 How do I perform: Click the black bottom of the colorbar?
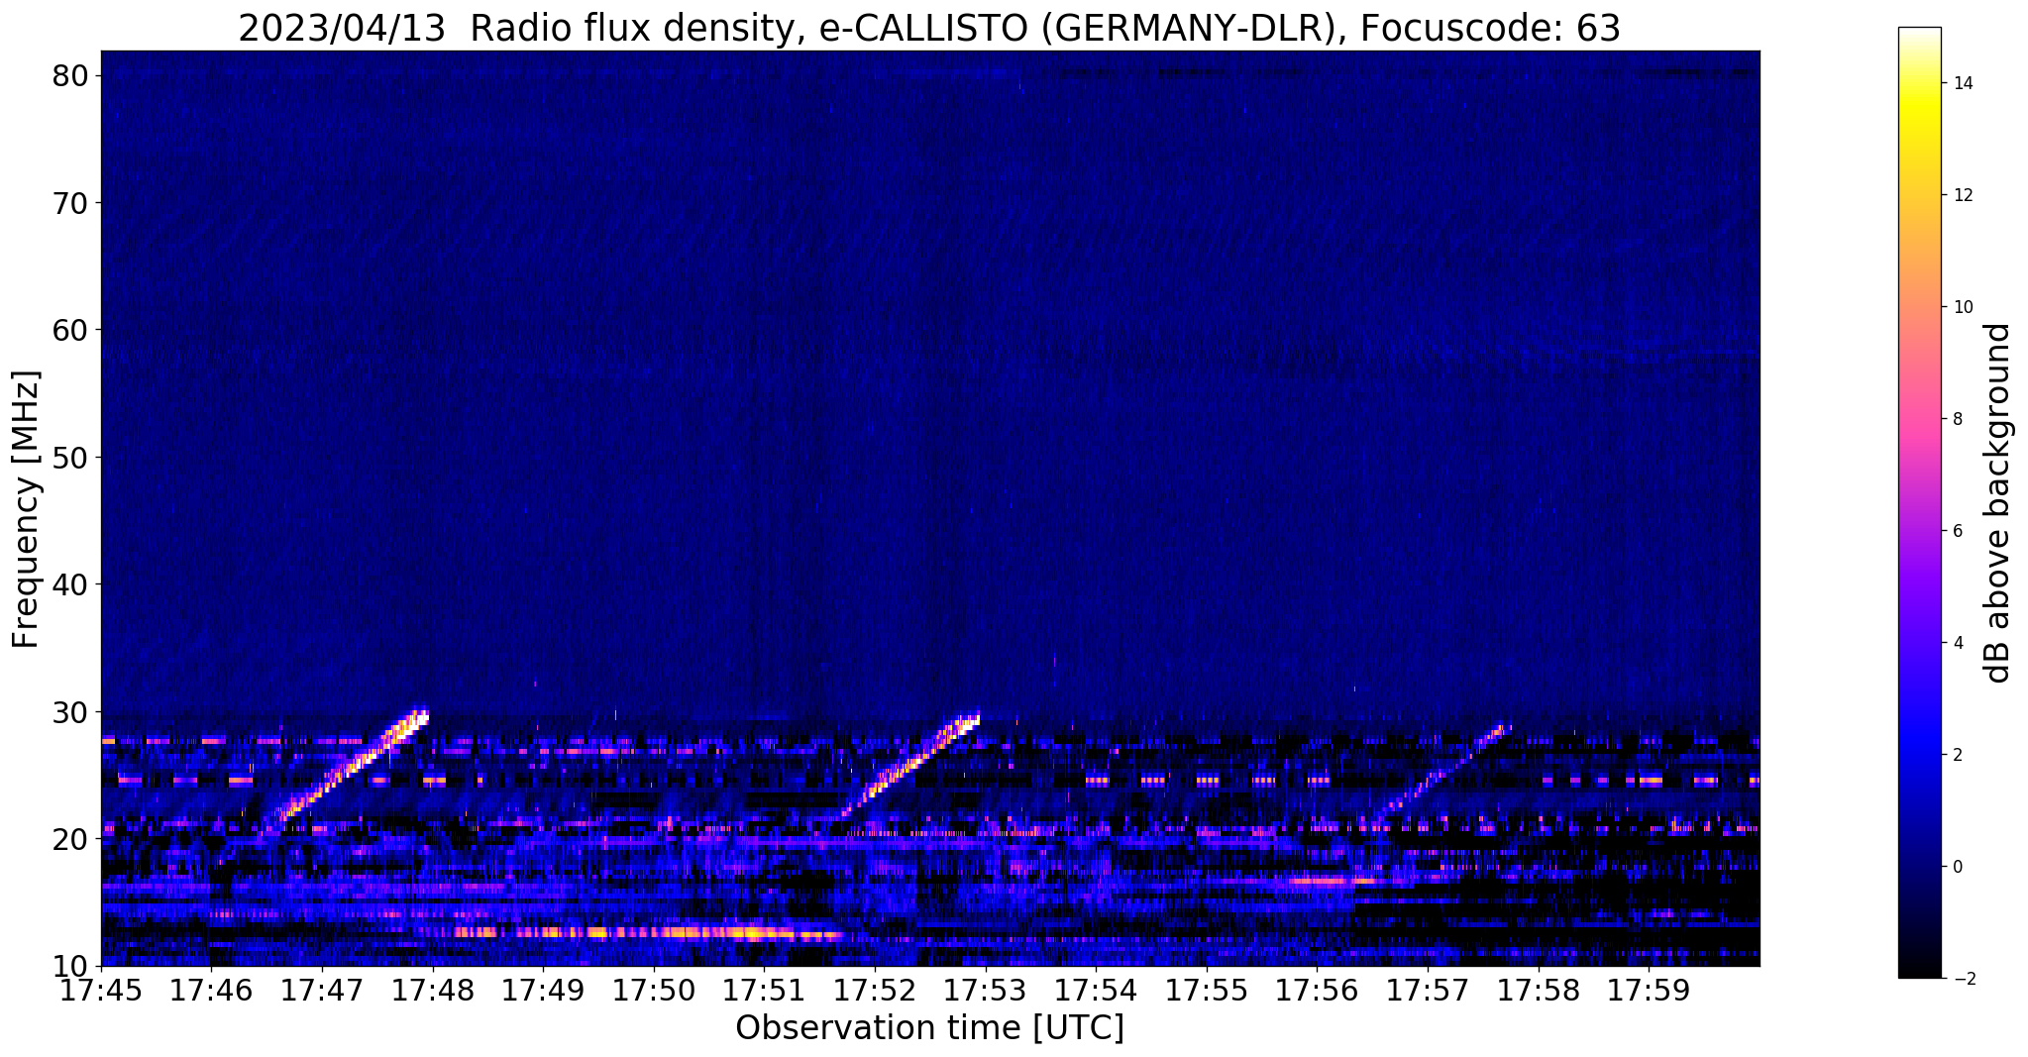1919,966
